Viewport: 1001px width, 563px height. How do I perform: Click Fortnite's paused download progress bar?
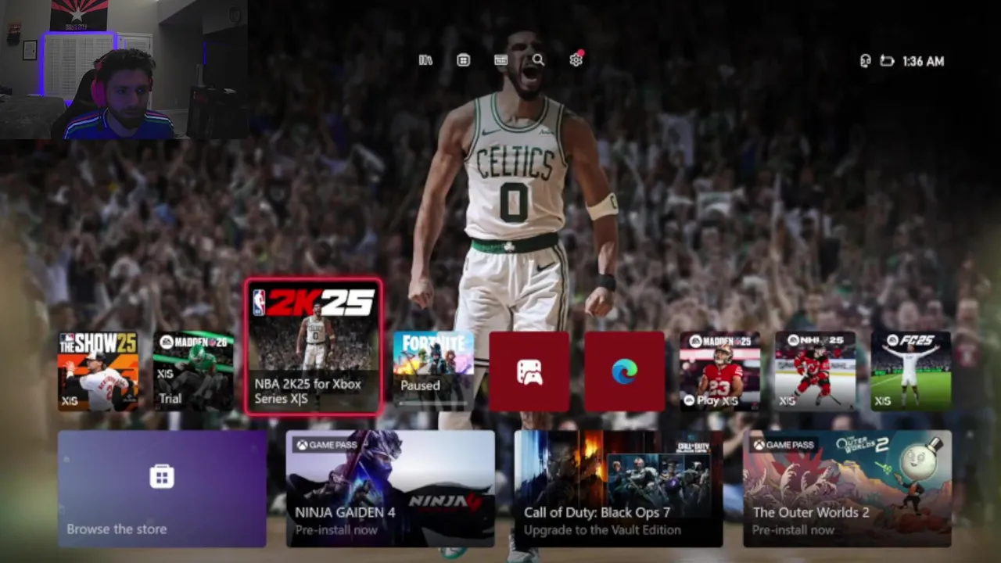pos(433,404)
